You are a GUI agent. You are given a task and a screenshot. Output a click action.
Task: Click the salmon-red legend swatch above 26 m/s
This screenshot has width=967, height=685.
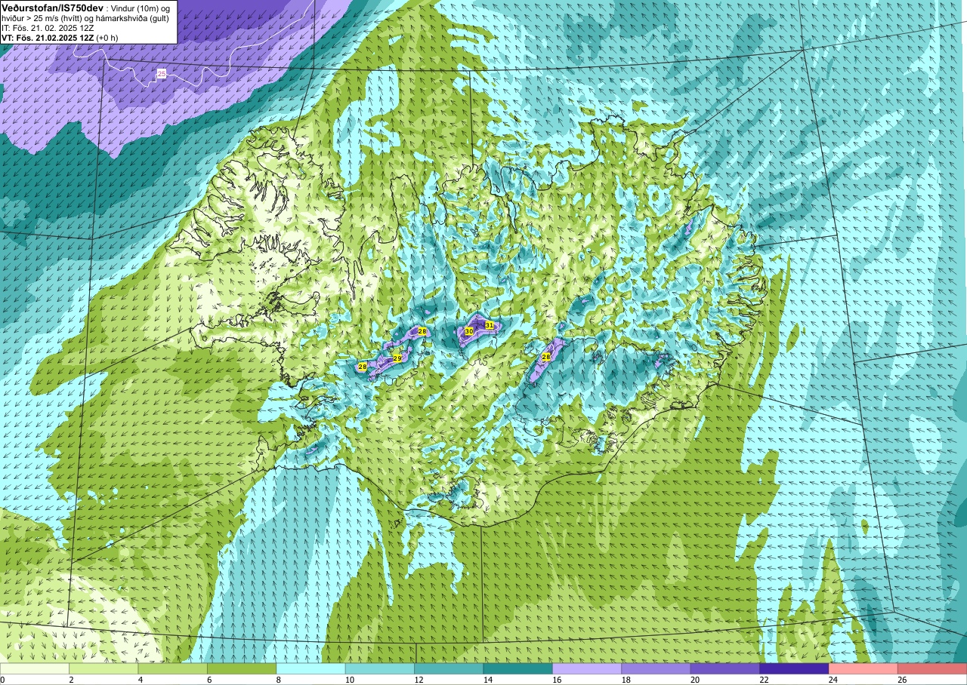(932, 668)
